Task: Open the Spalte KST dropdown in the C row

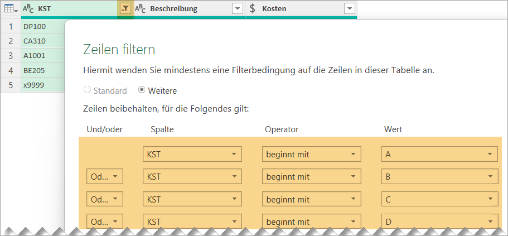Action: click(192, 199)
